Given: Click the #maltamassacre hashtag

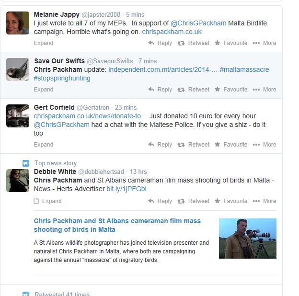Looking at the screenshot, I should click(x=244, y=70).
